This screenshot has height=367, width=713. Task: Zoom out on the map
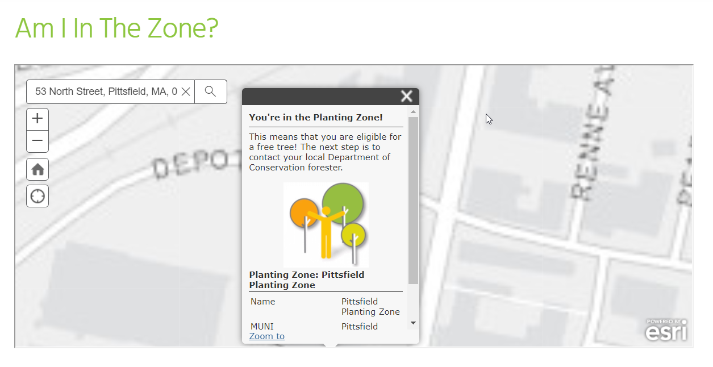[37, 141]
